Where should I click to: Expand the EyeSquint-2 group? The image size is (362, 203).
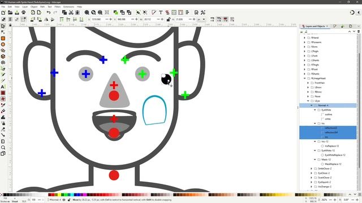[x=312, y=182]
